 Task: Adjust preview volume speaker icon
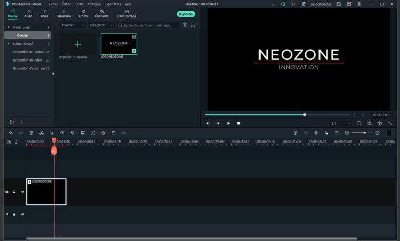[379, 123]
